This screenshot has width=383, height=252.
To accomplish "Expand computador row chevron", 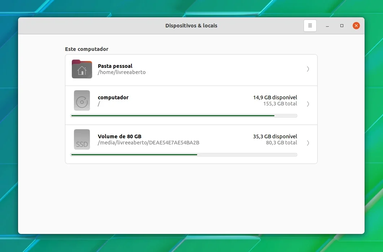I will point(308,104).
